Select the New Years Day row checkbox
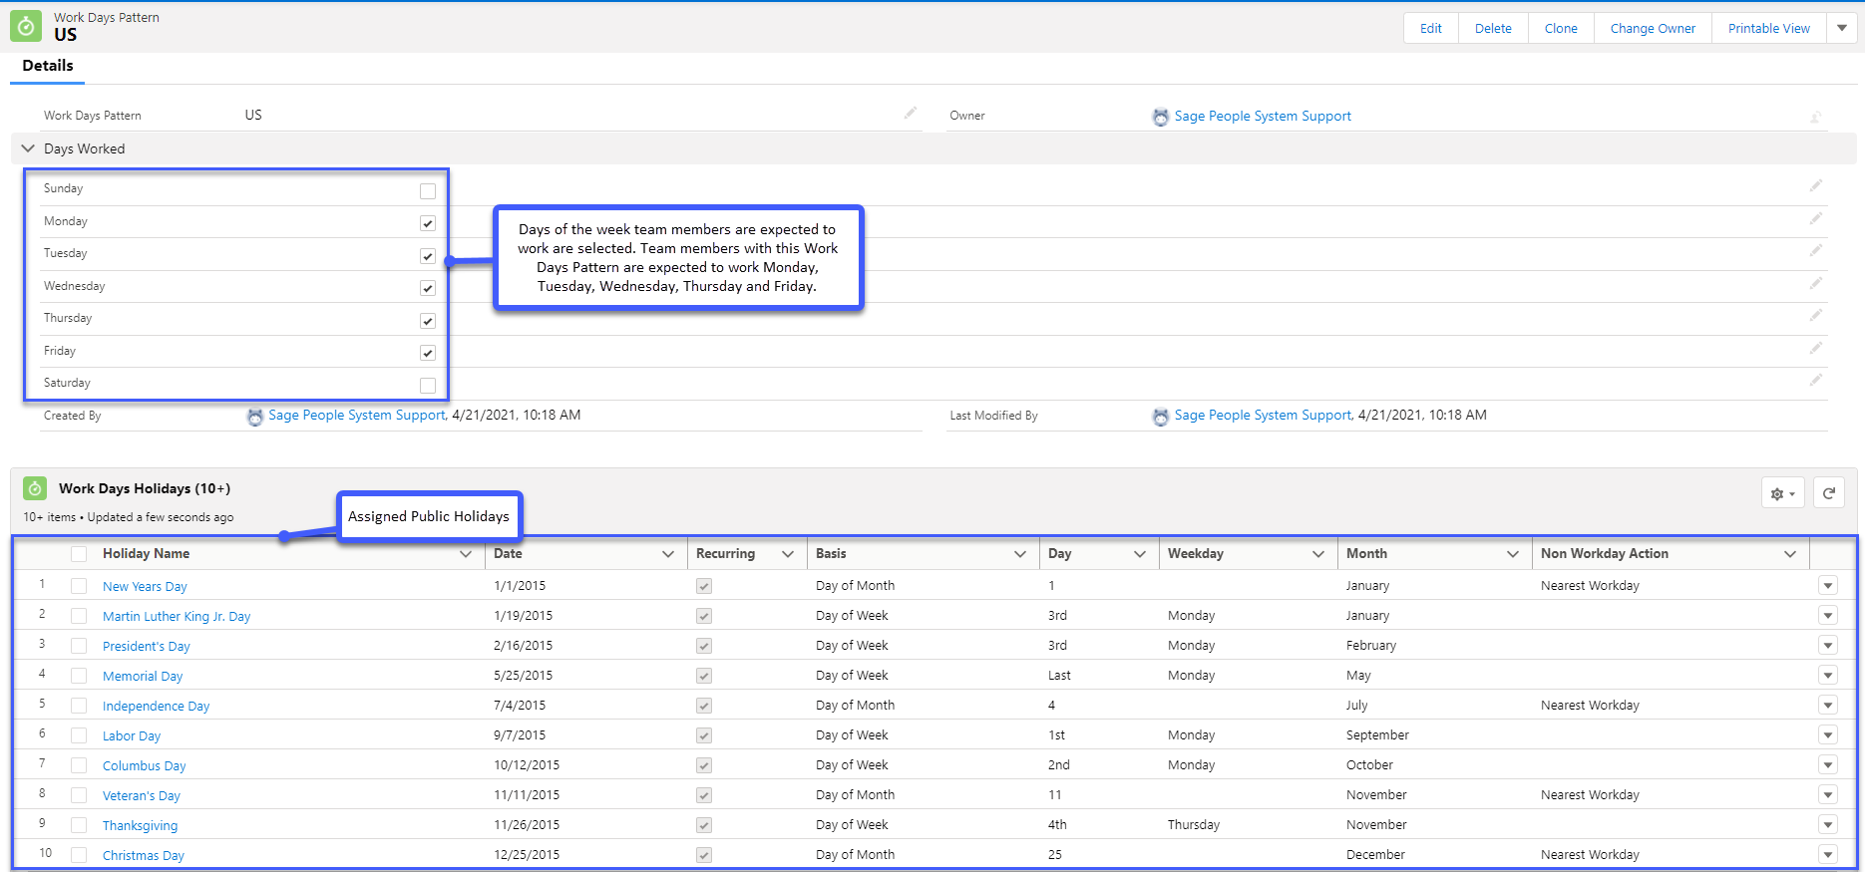Image resolution: width=1865 pixels, height=872 pixels. click(79, 586)
